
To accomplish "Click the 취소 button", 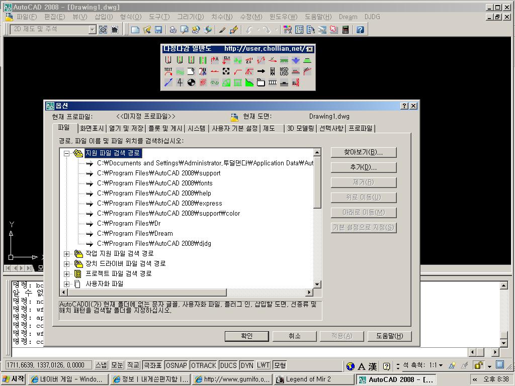I will (x=294, y=336).
